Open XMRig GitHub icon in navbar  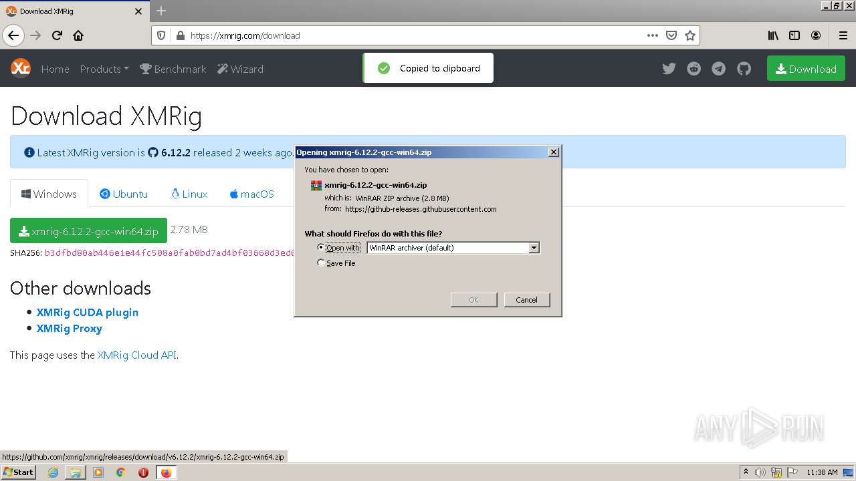point(744,69)
